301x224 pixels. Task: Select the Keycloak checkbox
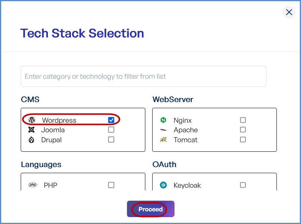click(243, 185)
